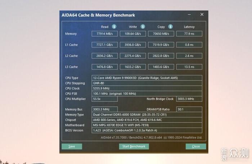Select L2 Cache latency 2.6 ns
Image resolution: width=252 pixels, height=164 pixels.
click(x=189, y=56)
